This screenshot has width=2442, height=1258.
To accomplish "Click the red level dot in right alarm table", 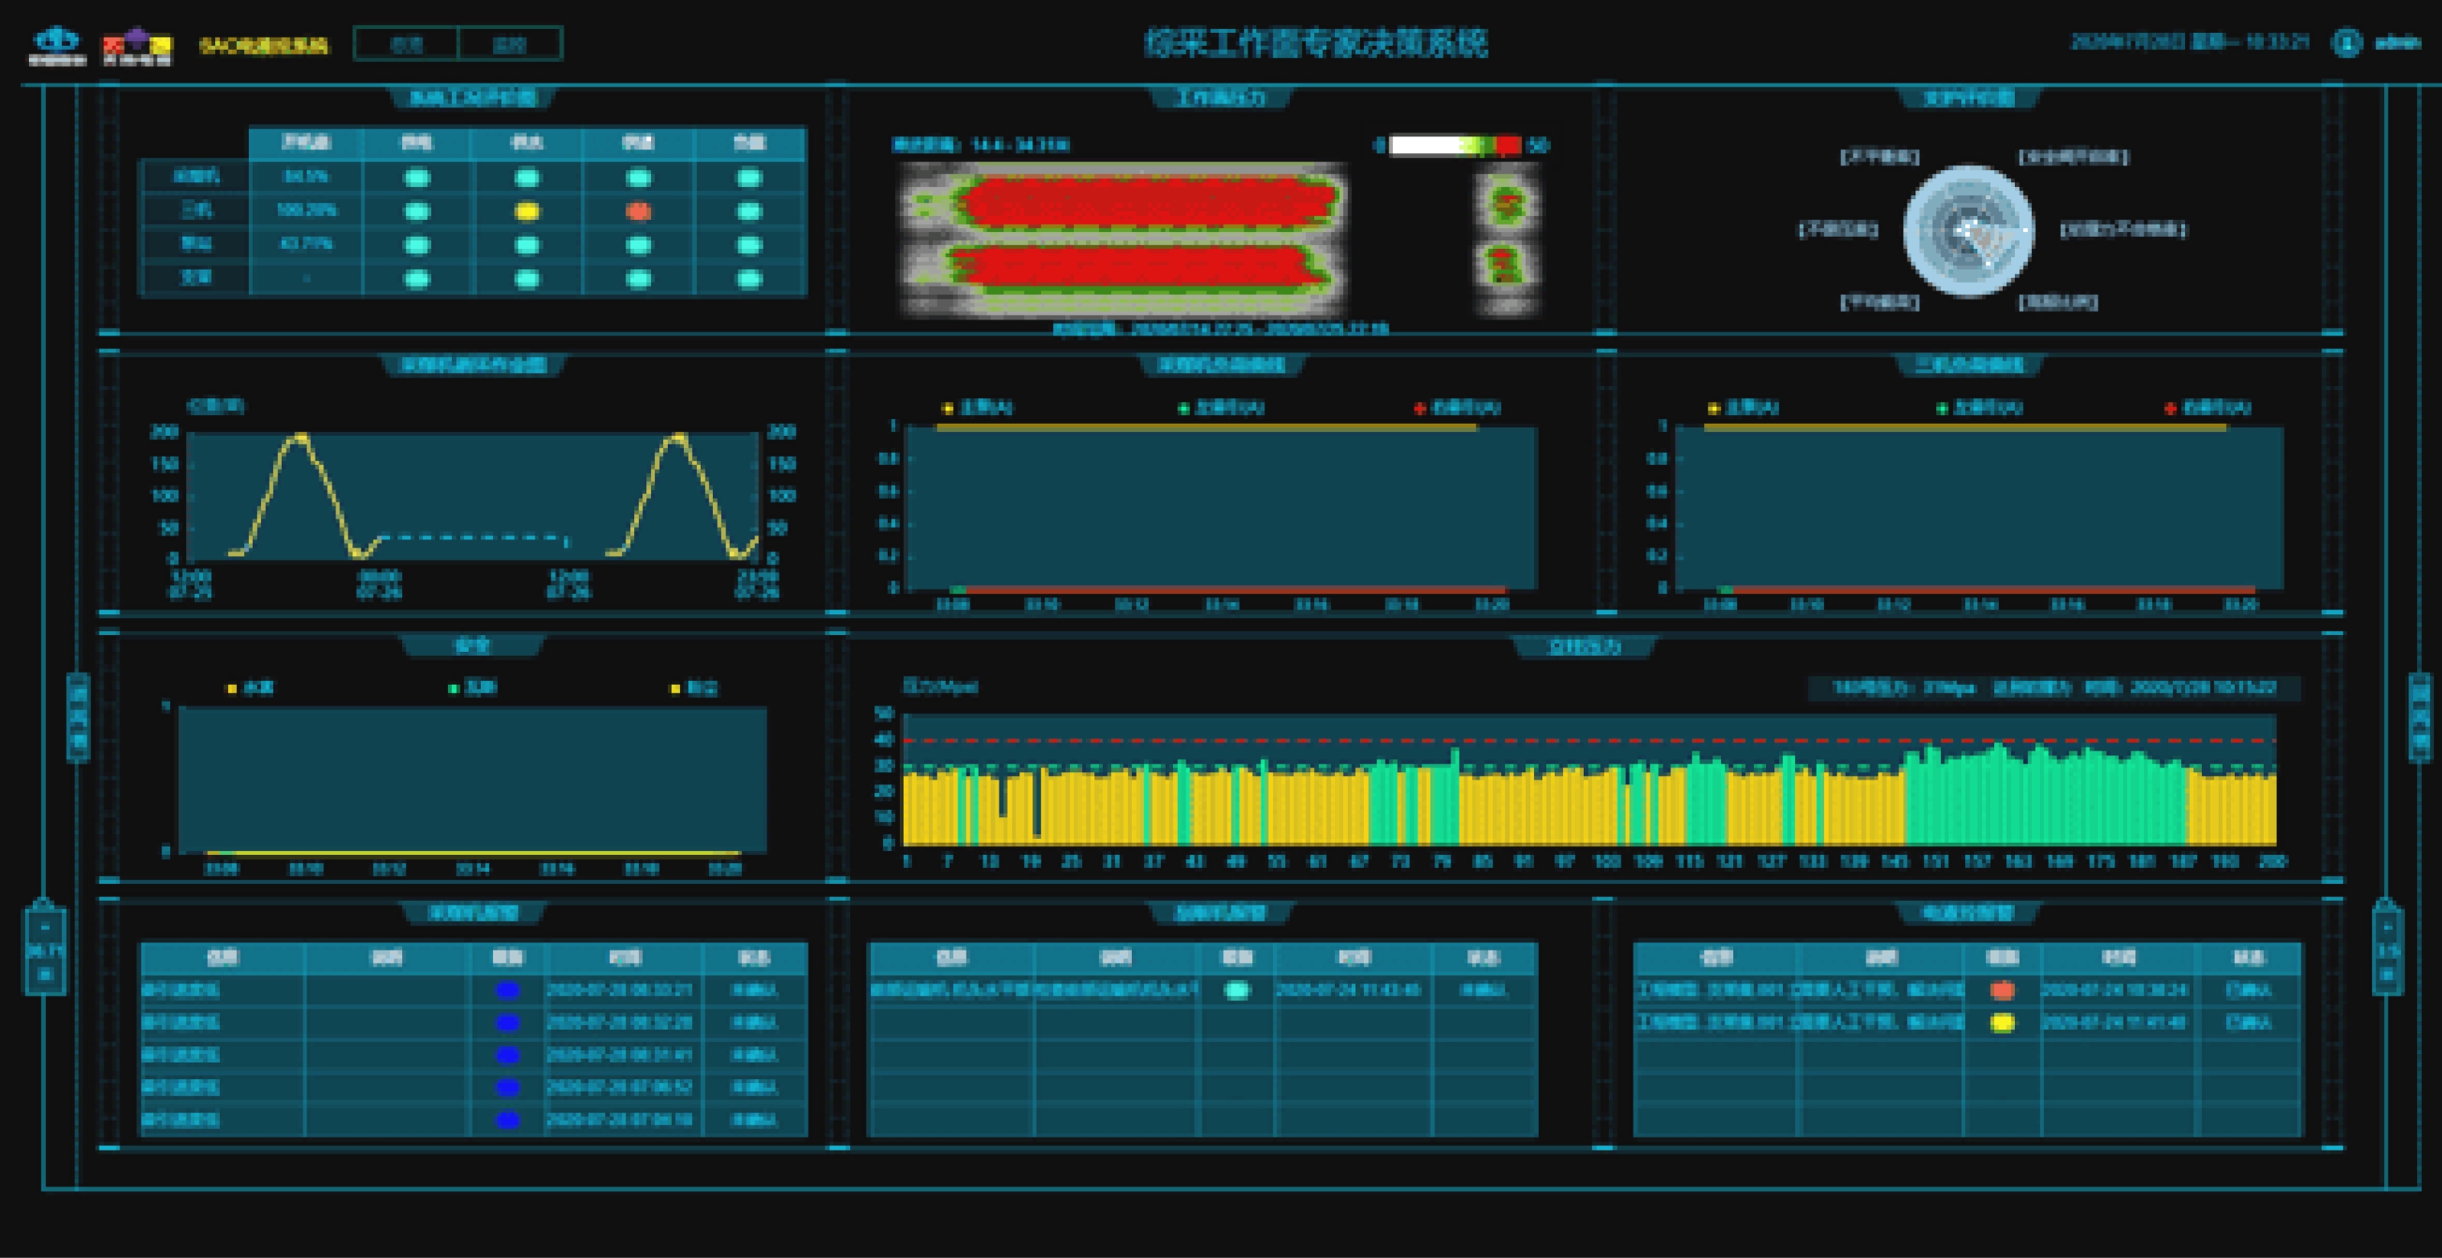I will point(2002,991).
